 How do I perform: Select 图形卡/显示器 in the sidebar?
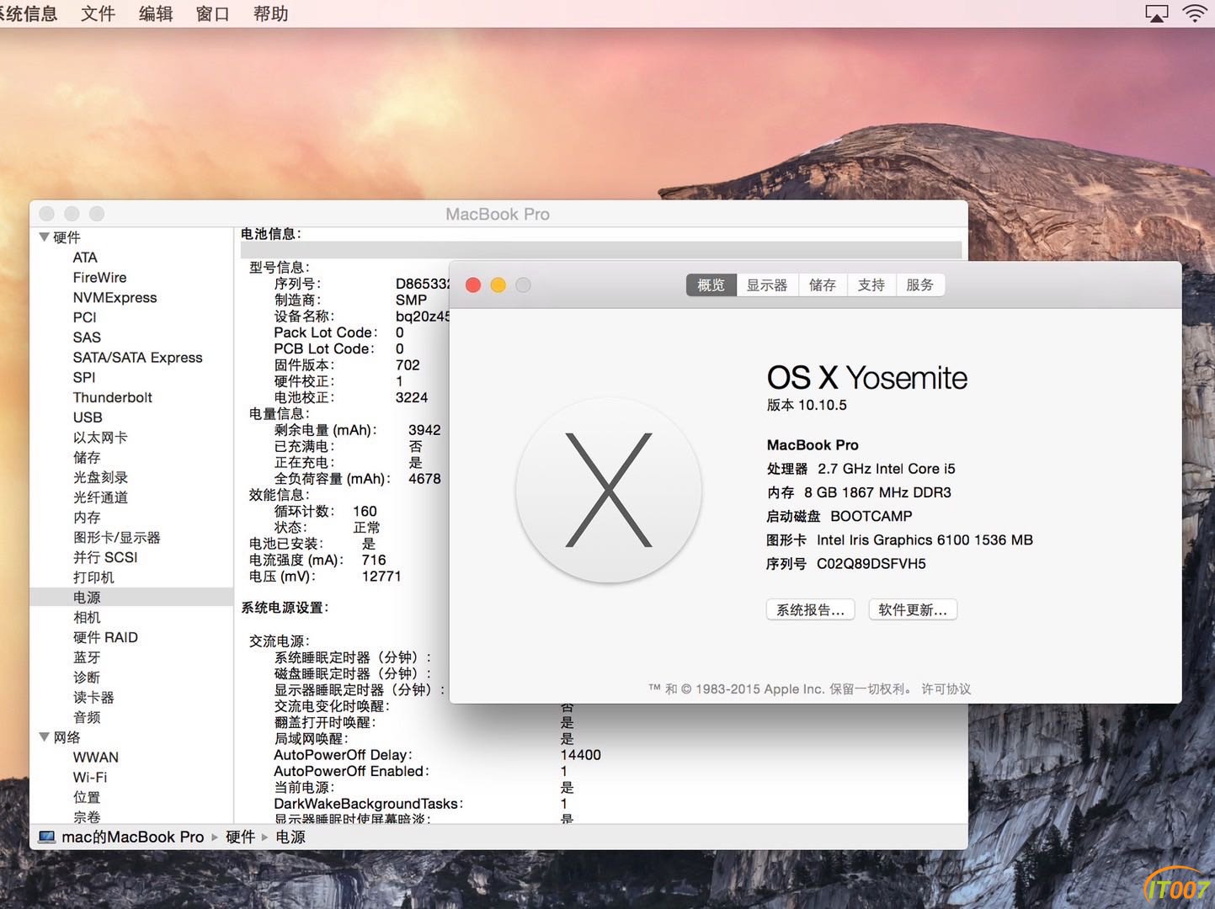tap(116, 538)
